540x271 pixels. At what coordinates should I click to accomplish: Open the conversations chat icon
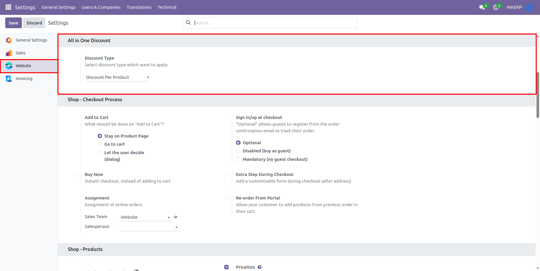(482, 7)
